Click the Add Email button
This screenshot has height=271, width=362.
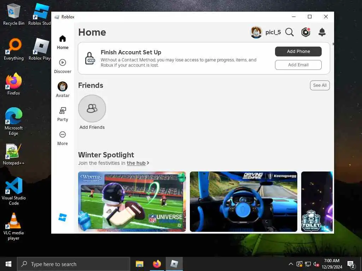298,65
